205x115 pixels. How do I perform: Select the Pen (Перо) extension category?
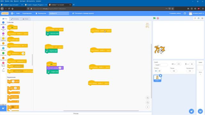[x=3, y=70]
